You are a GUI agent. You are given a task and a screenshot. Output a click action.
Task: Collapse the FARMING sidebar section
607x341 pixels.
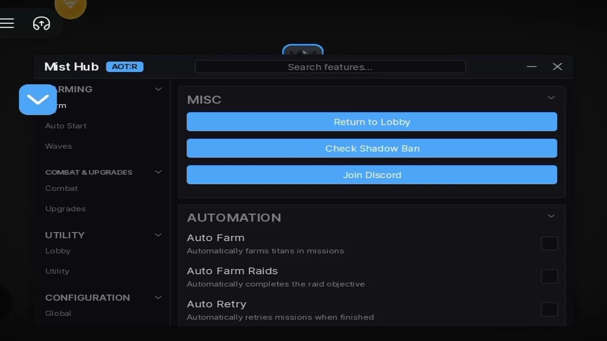point(158,89)
